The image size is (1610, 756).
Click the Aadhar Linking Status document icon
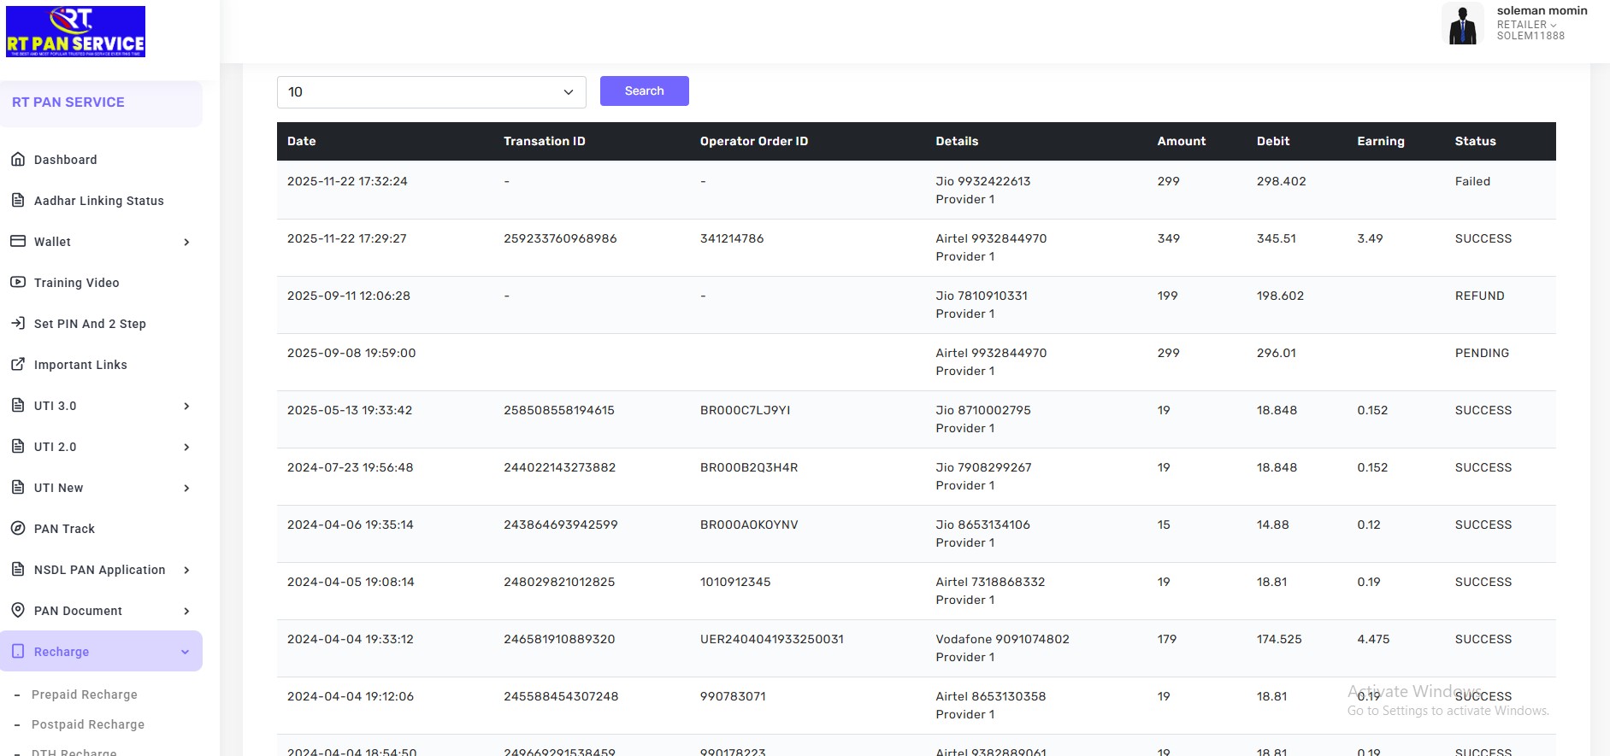tap(17, 201)
